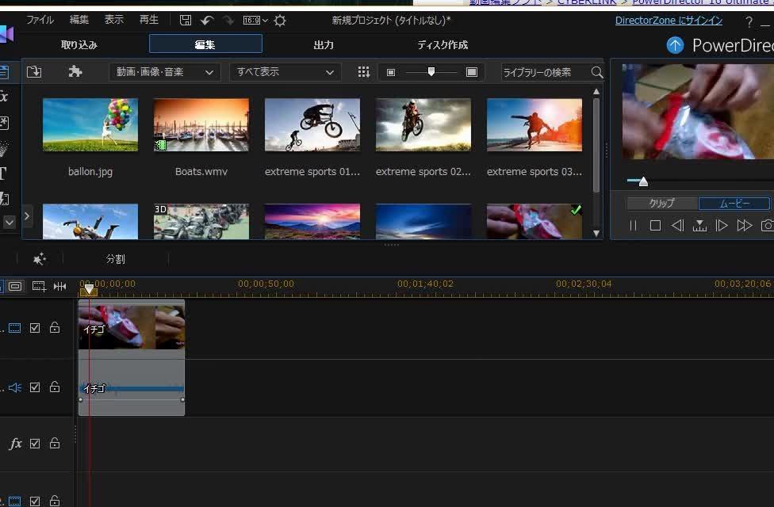Viewport: 774px width, 507px height.
Task: Click the lock icon on the fx track
Action: (x=55, y=444)
